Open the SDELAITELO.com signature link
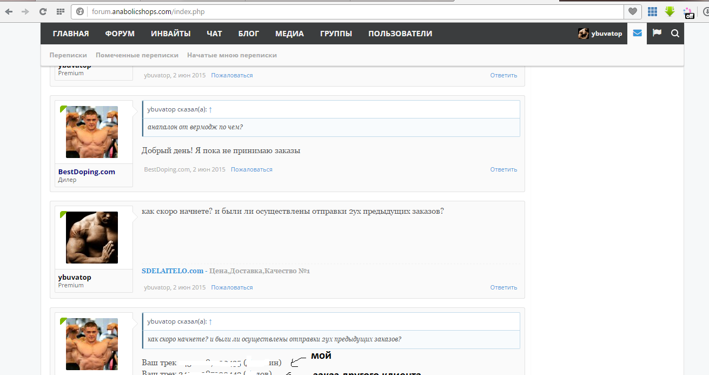709x375 pixels. click(x=173, y=271)
